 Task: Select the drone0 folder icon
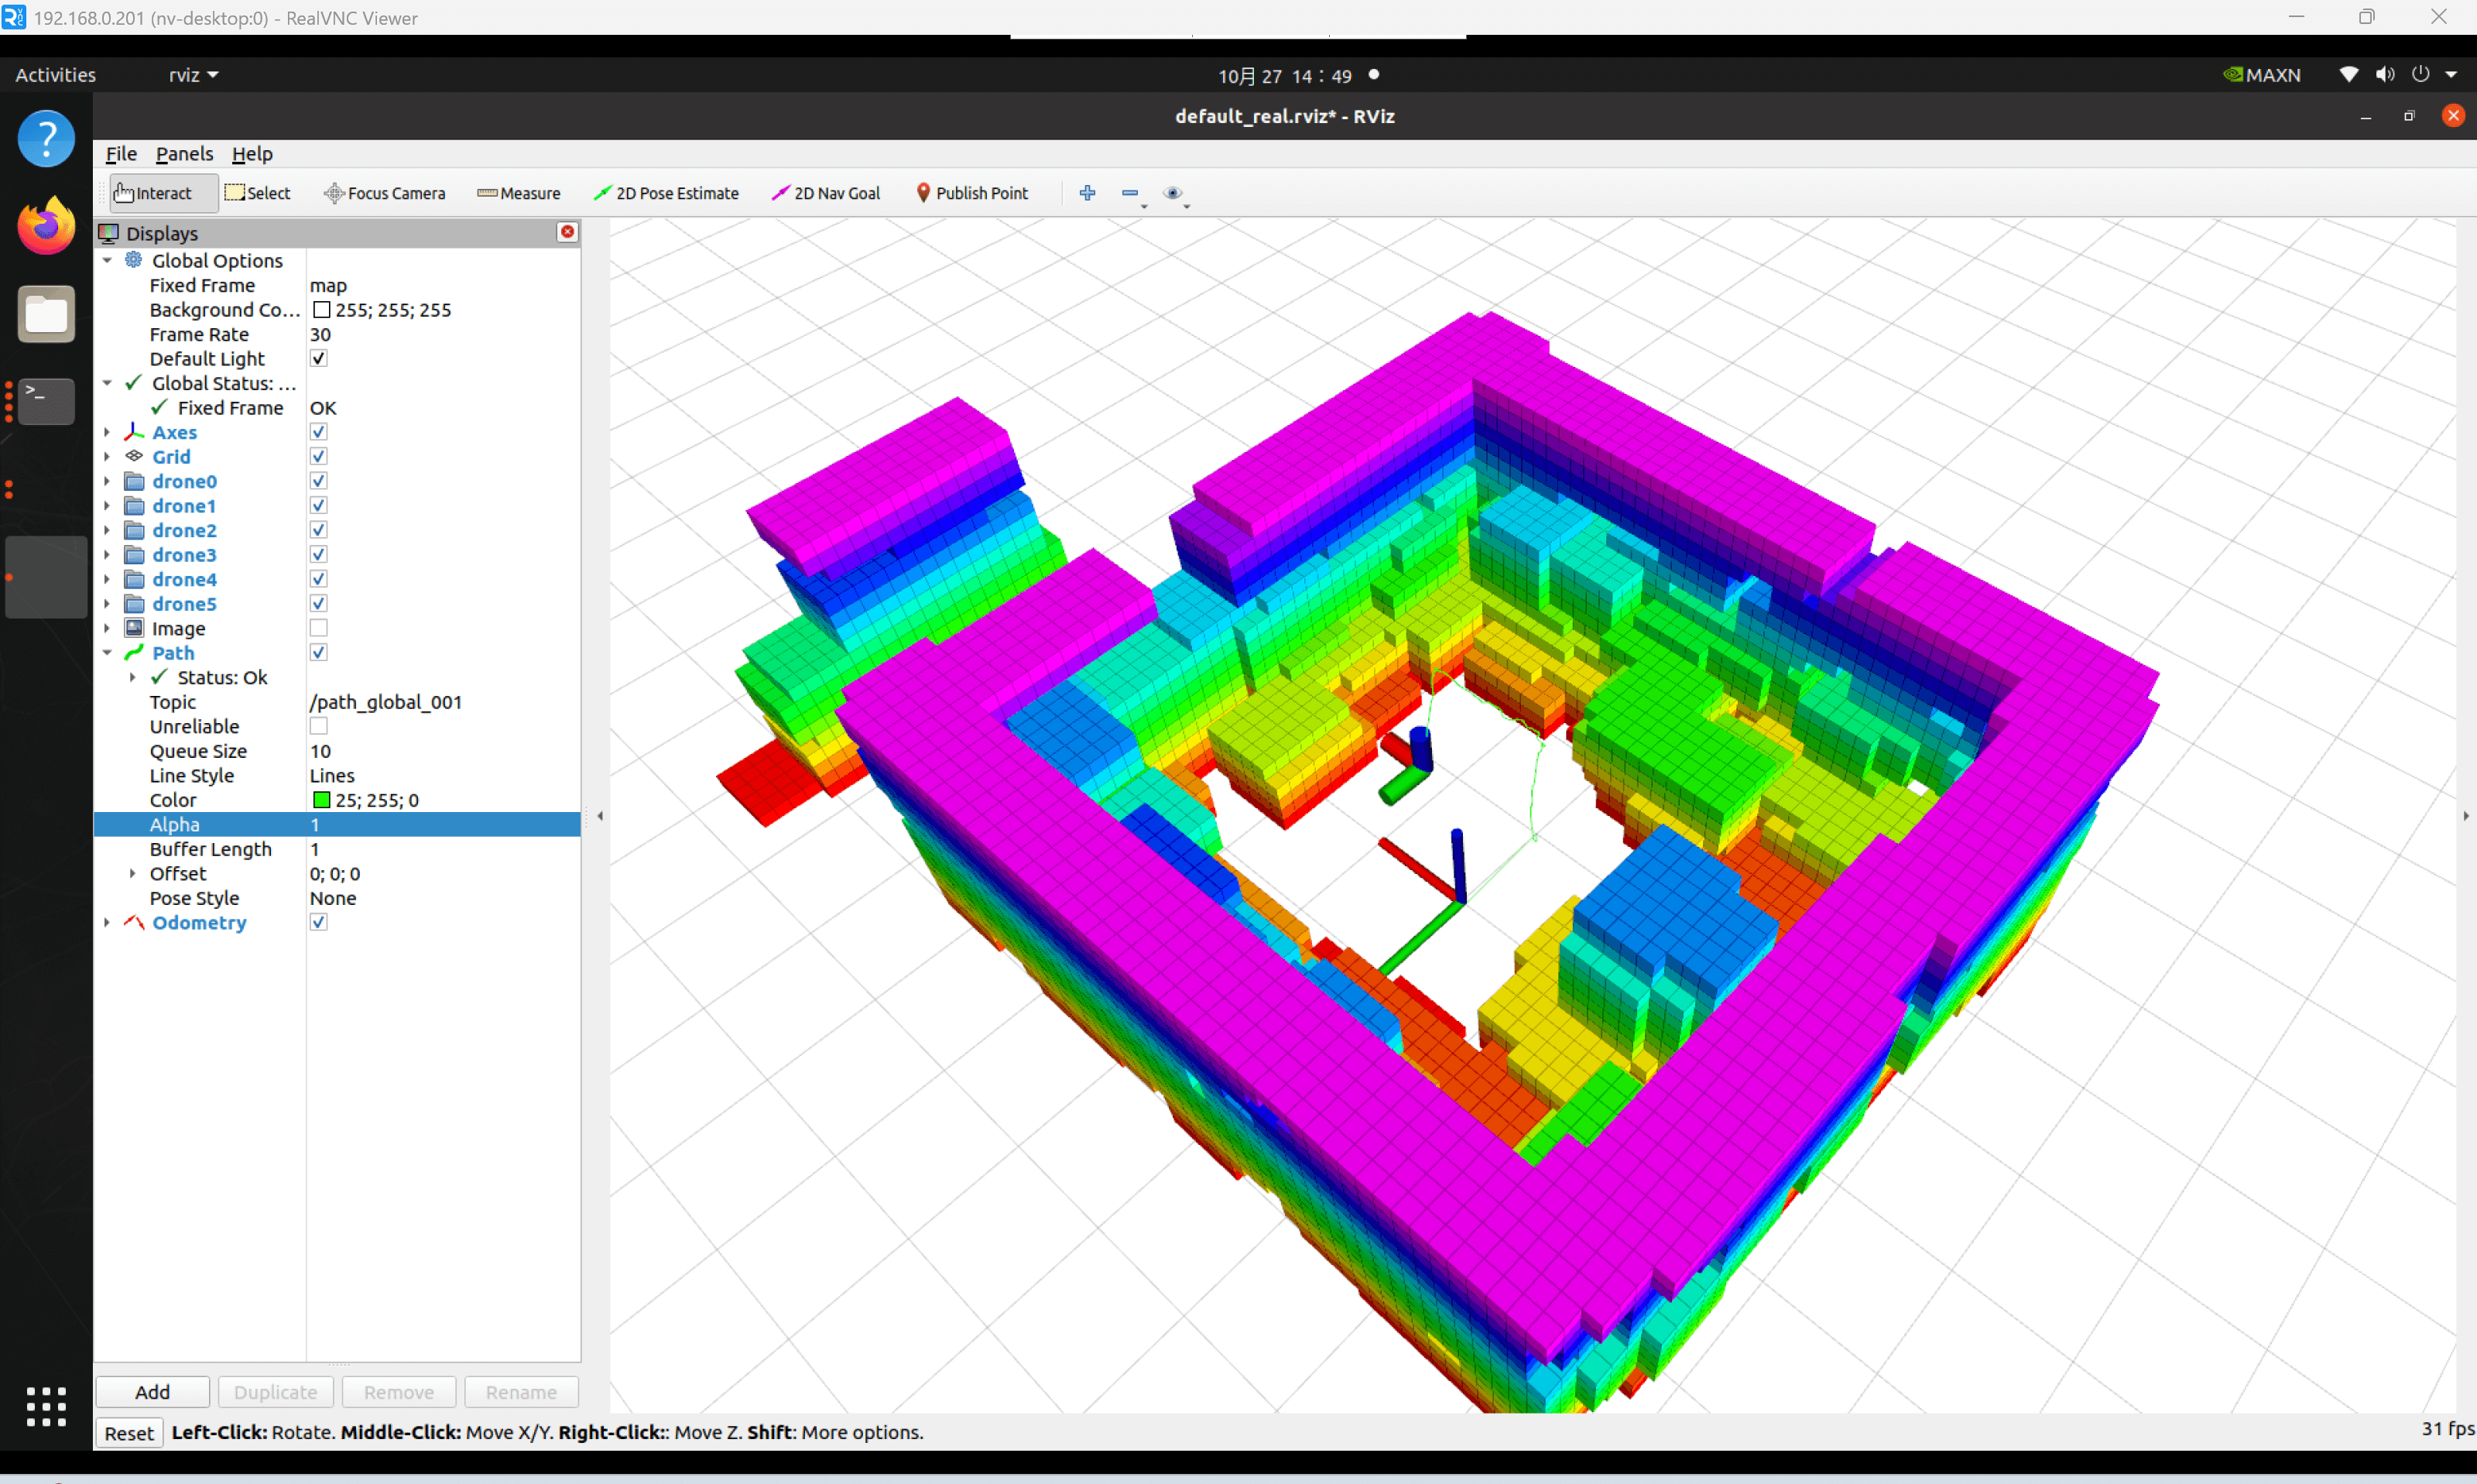(134, 481)
